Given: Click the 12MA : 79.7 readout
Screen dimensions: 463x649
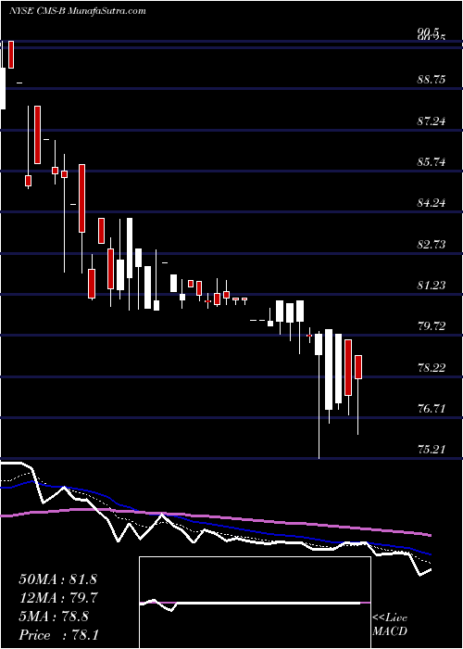Looking at the screenshot, I should tap(57, 598).
